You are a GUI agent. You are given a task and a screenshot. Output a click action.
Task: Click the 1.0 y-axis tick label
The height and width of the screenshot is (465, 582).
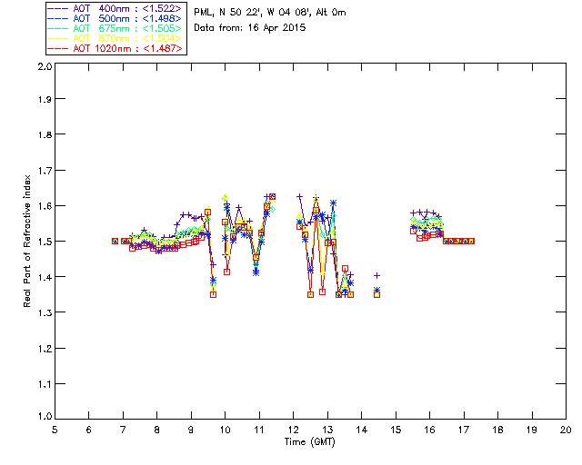tap(45, 416)
